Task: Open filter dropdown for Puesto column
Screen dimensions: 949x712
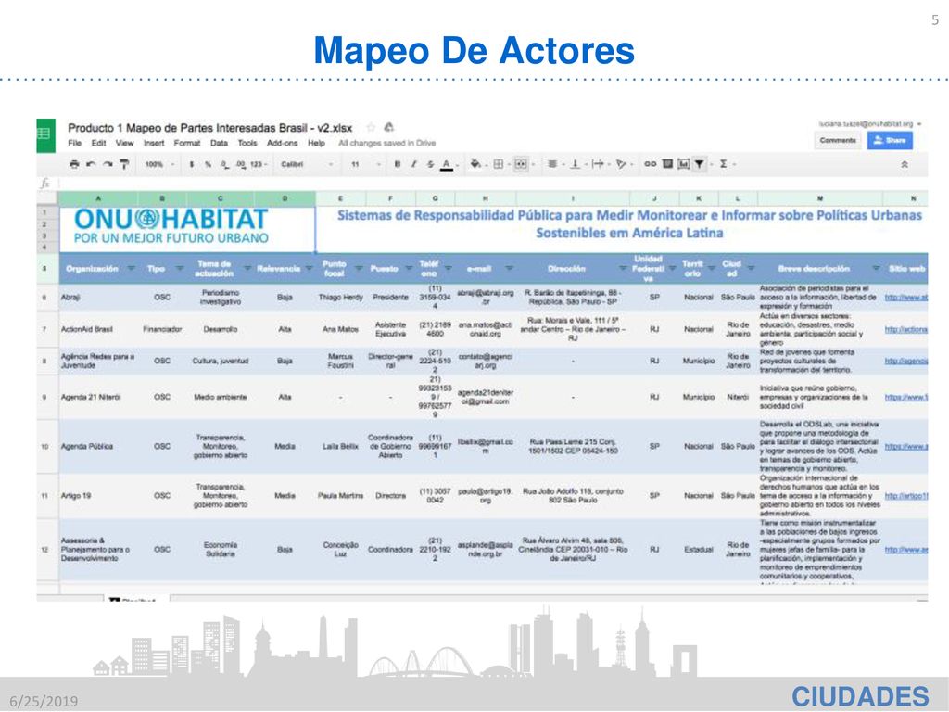Action: tap(409, 268)
